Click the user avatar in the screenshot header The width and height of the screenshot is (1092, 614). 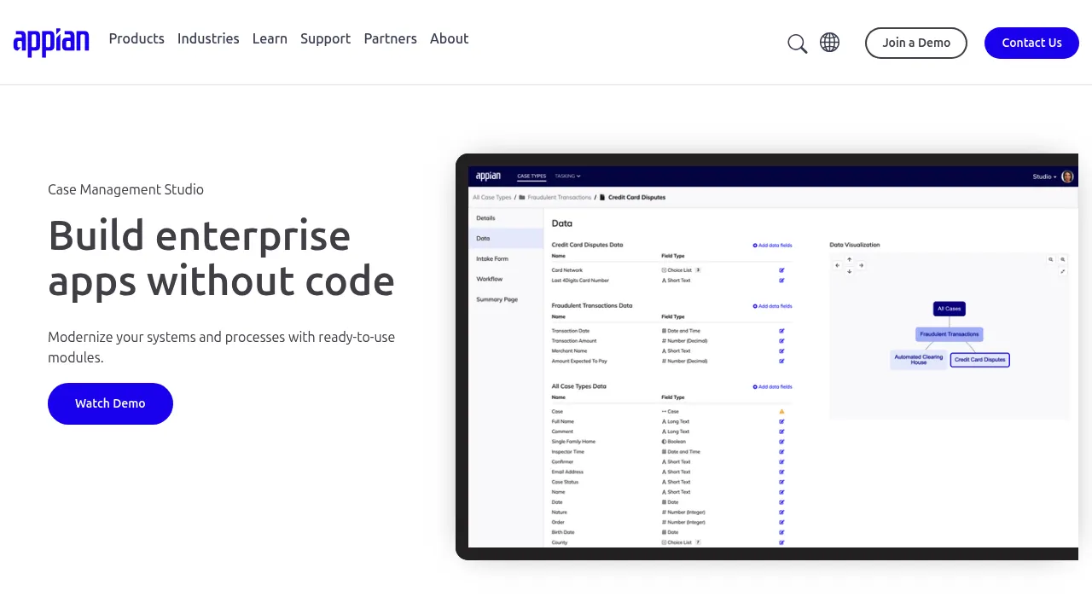(1067, 177)
